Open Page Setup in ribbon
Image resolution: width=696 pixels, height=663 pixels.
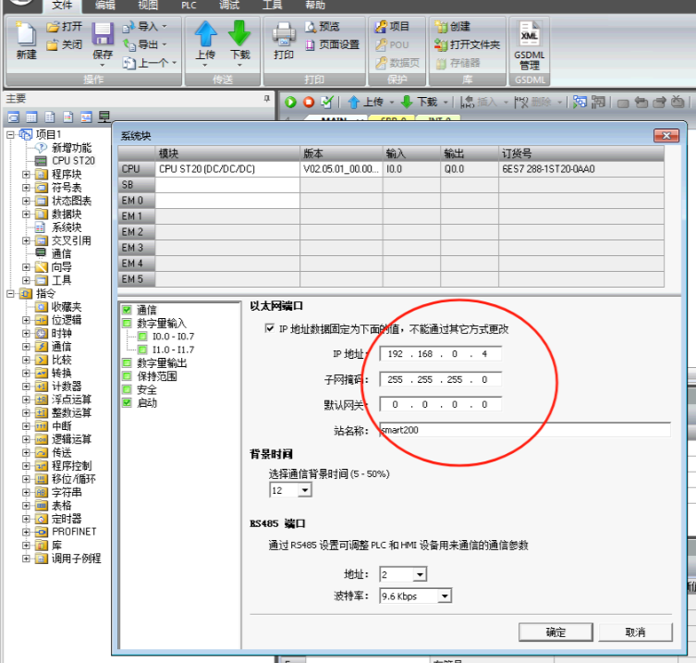[332, 45]
